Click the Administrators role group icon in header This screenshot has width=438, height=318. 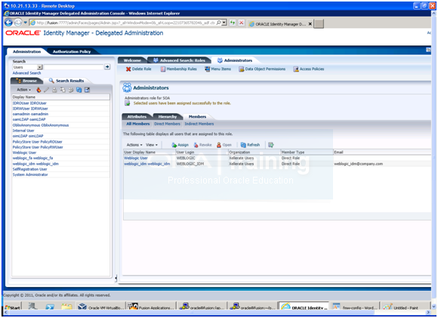[x=127, y=88]
